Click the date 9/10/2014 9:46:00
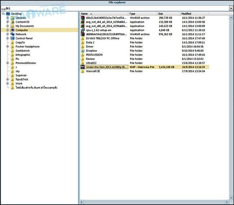 point(193,50)
